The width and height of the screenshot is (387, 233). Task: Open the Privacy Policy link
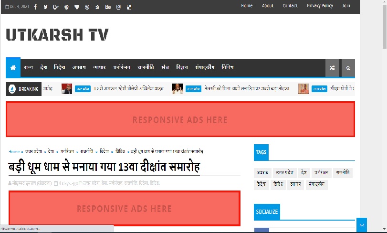pos(320,6)
